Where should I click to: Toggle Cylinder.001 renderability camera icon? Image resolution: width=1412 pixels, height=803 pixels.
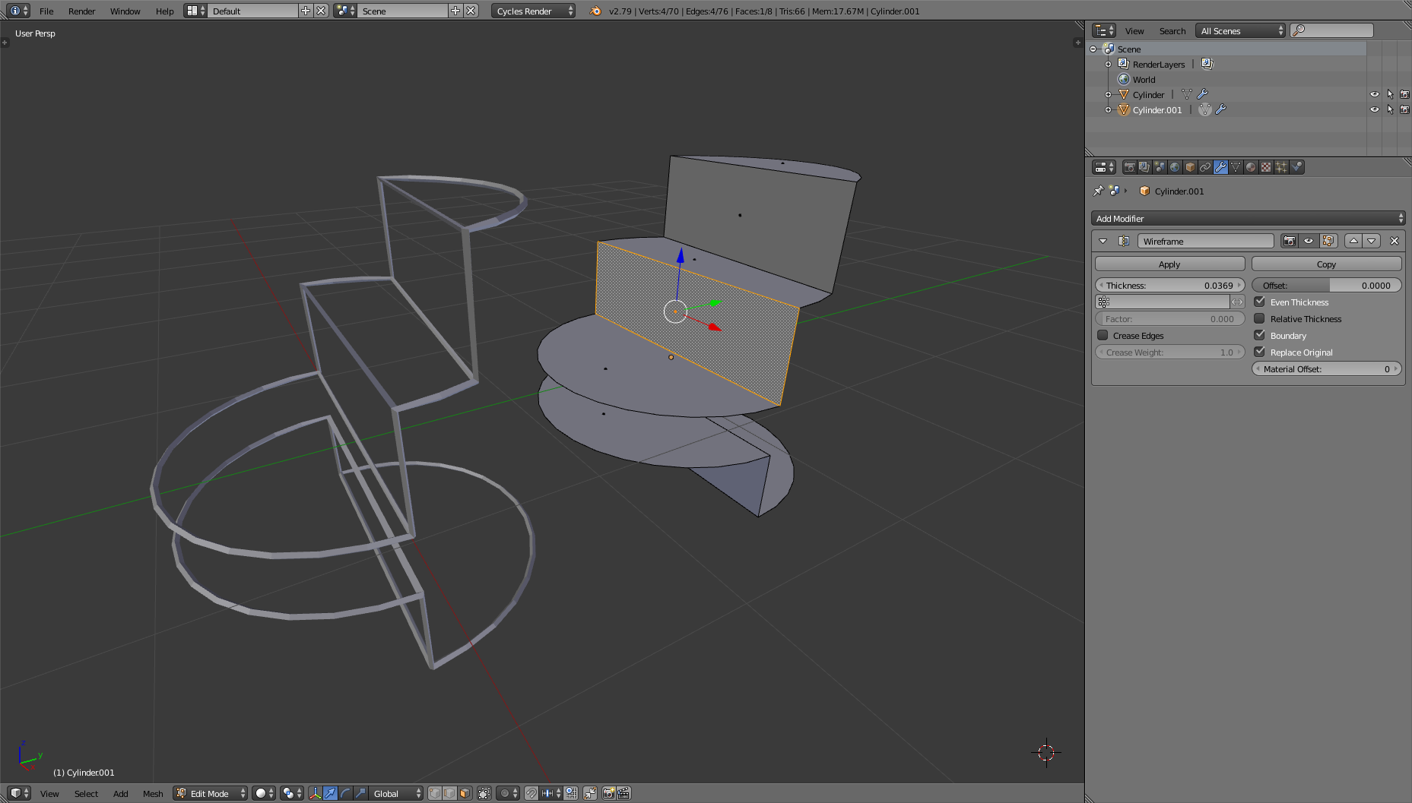(x=1404, y=109)
